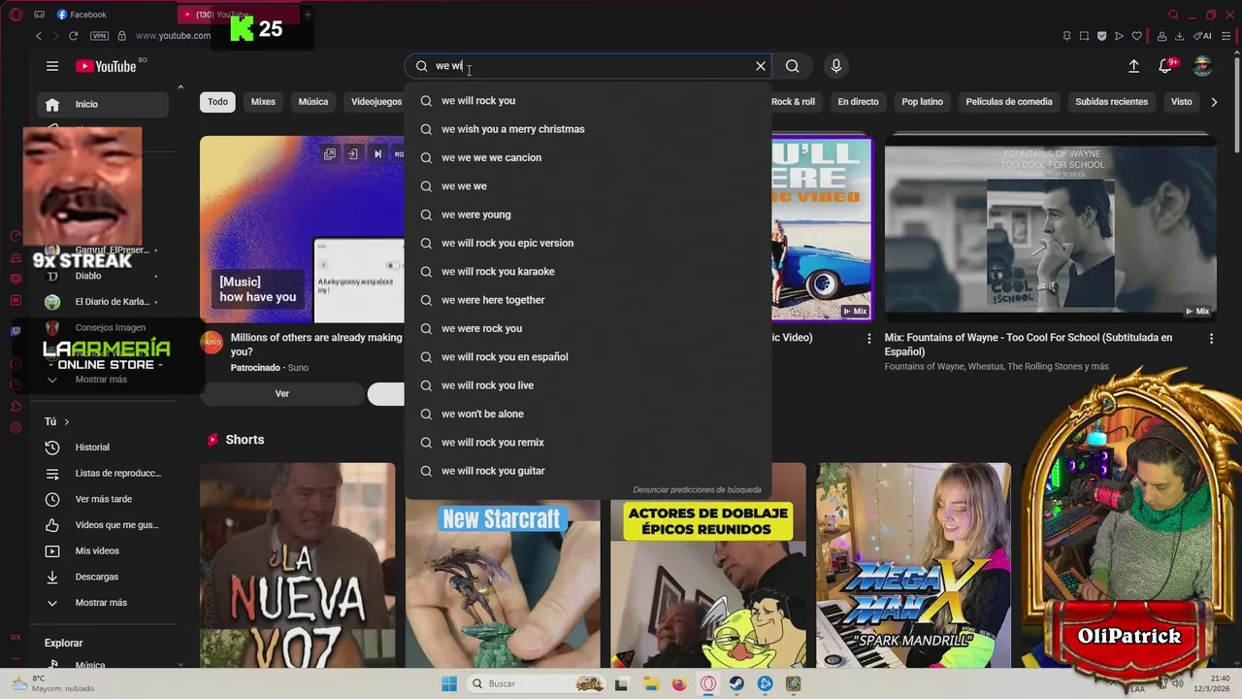Click the YouTube logo
Screen dimensions: 1242x699
click(x=107, y=66)
